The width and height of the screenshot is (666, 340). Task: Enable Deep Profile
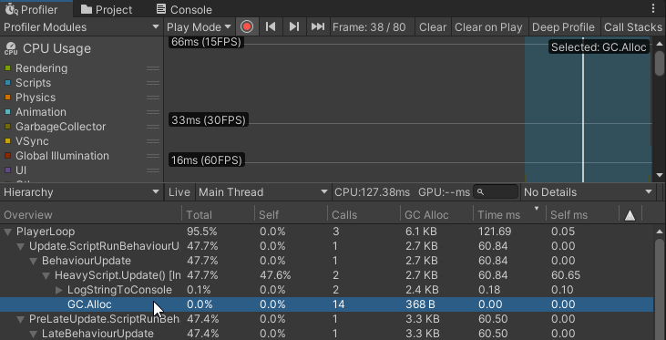pyautogui.click(x=563, y=26)
